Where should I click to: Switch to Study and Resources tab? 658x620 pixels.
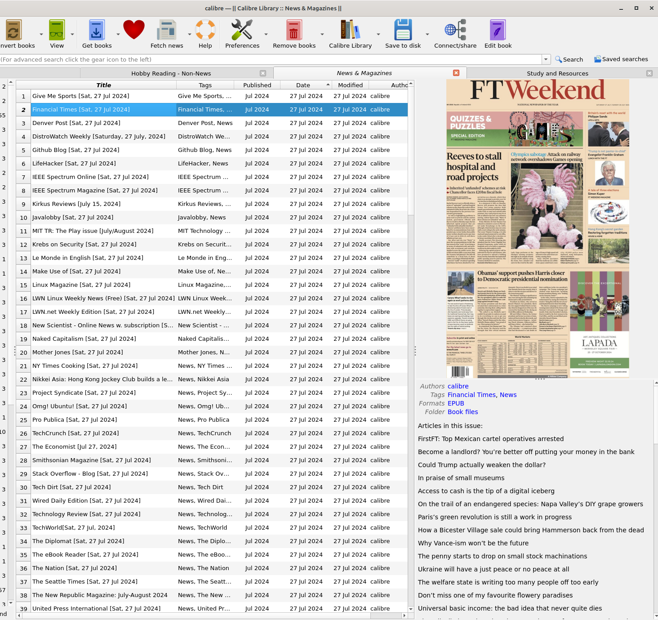pyautogui.click(x=557, y=73)
